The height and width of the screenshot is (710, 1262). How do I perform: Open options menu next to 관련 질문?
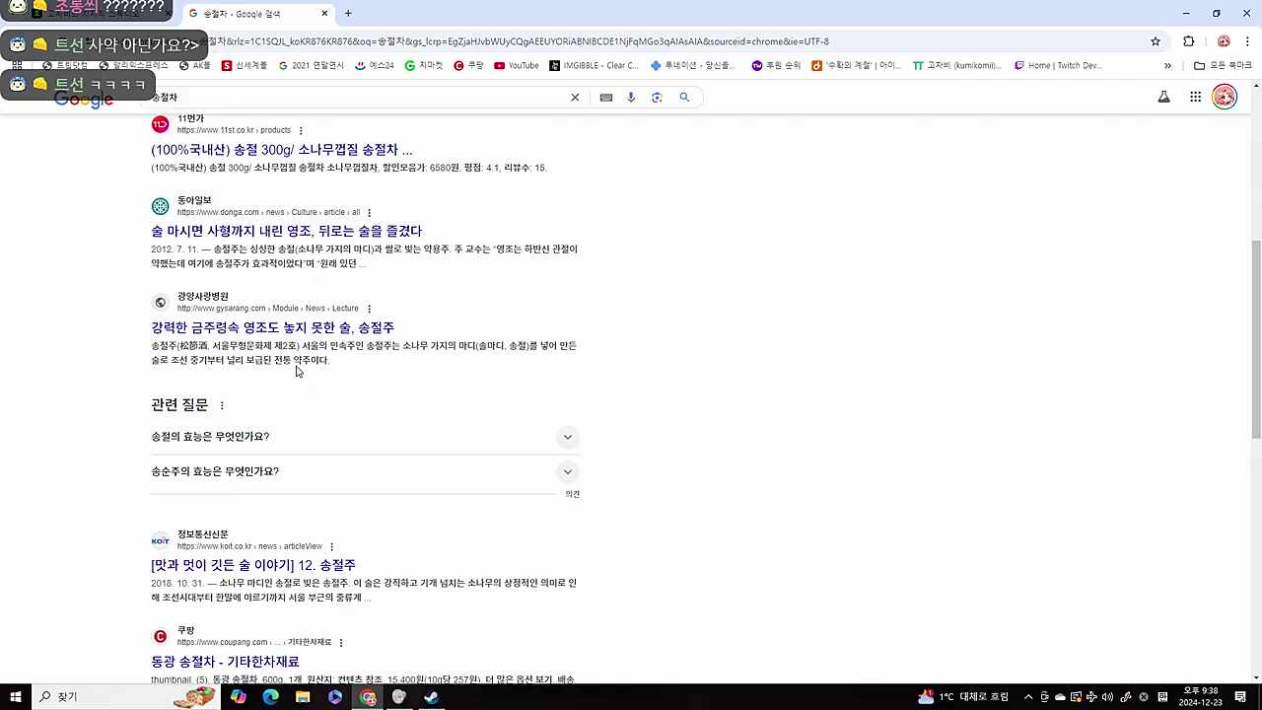pyautogui.click(x=222, y=405)
